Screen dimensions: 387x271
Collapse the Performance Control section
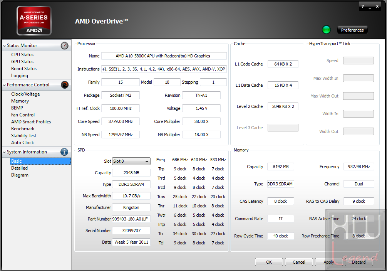[x=4, y=85]
